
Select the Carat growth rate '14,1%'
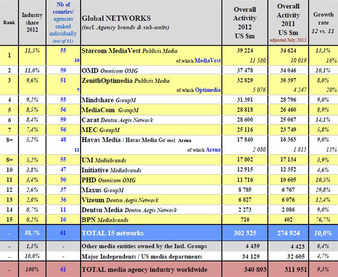323,120
